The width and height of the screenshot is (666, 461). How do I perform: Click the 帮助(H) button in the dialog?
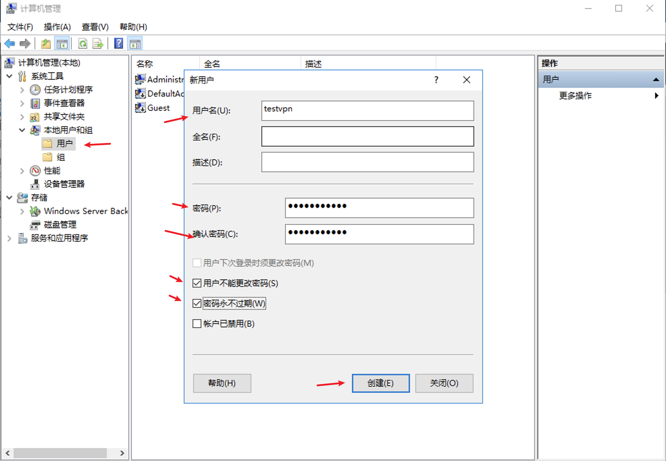(222, 383)
